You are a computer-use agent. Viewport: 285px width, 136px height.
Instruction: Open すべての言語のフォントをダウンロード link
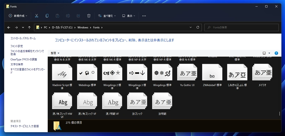[x=28, y=71]
